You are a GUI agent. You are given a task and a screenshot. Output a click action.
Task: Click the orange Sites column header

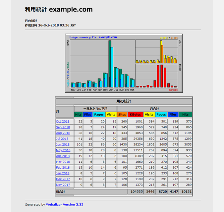122,115
